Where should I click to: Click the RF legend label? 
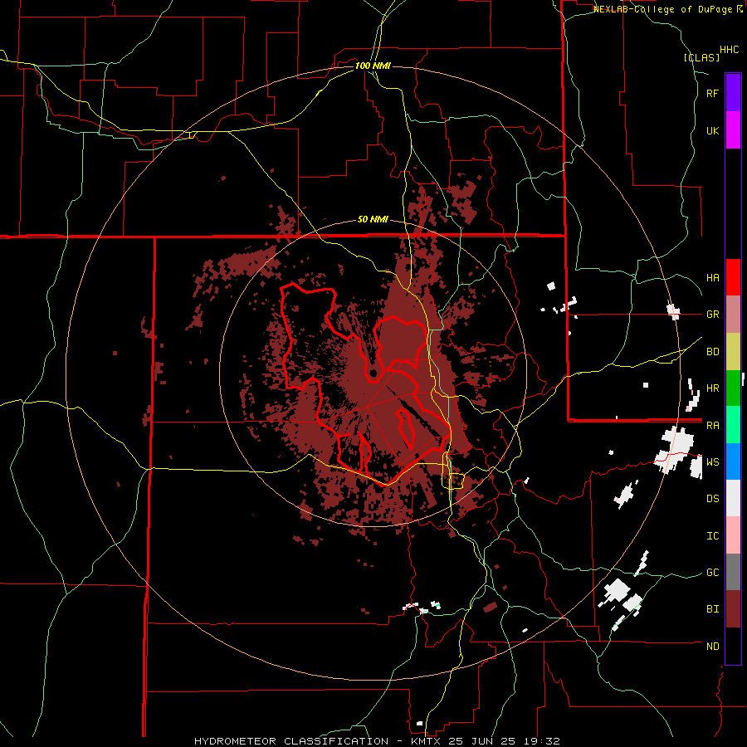712,93
